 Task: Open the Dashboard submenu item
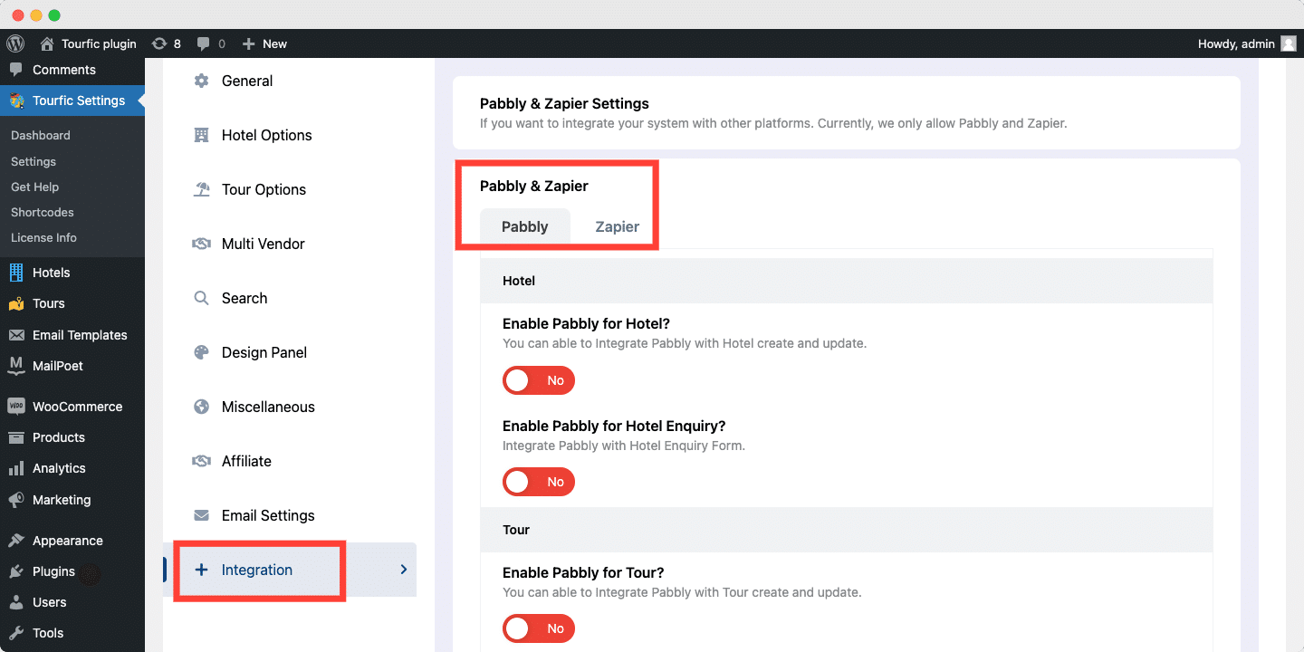point(41,135)
